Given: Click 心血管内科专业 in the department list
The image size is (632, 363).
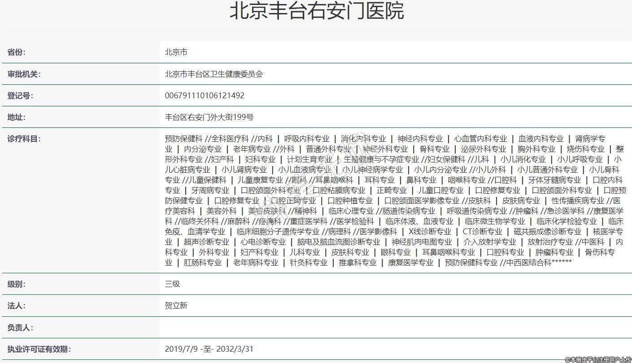Looking at the screenshot, I should coord(480,139).
